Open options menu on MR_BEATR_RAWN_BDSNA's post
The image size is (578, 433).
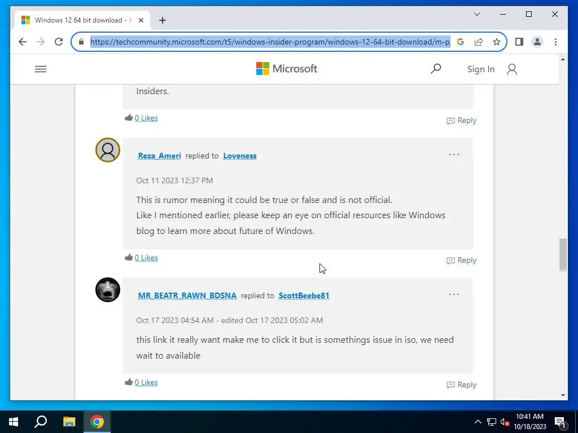(x=454, y=294)
